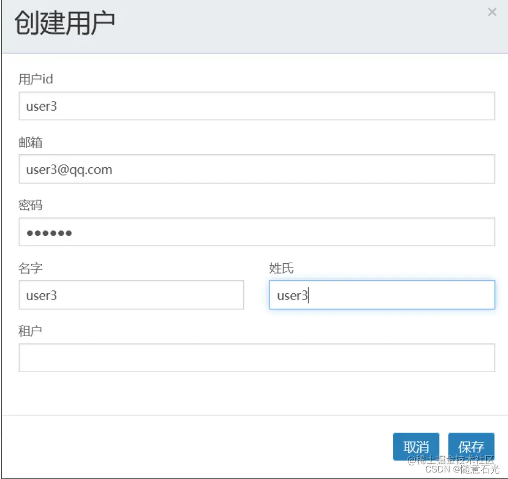
Task: Click the 用户id label text
Action: pyautogui.click(x=35, y=79)
